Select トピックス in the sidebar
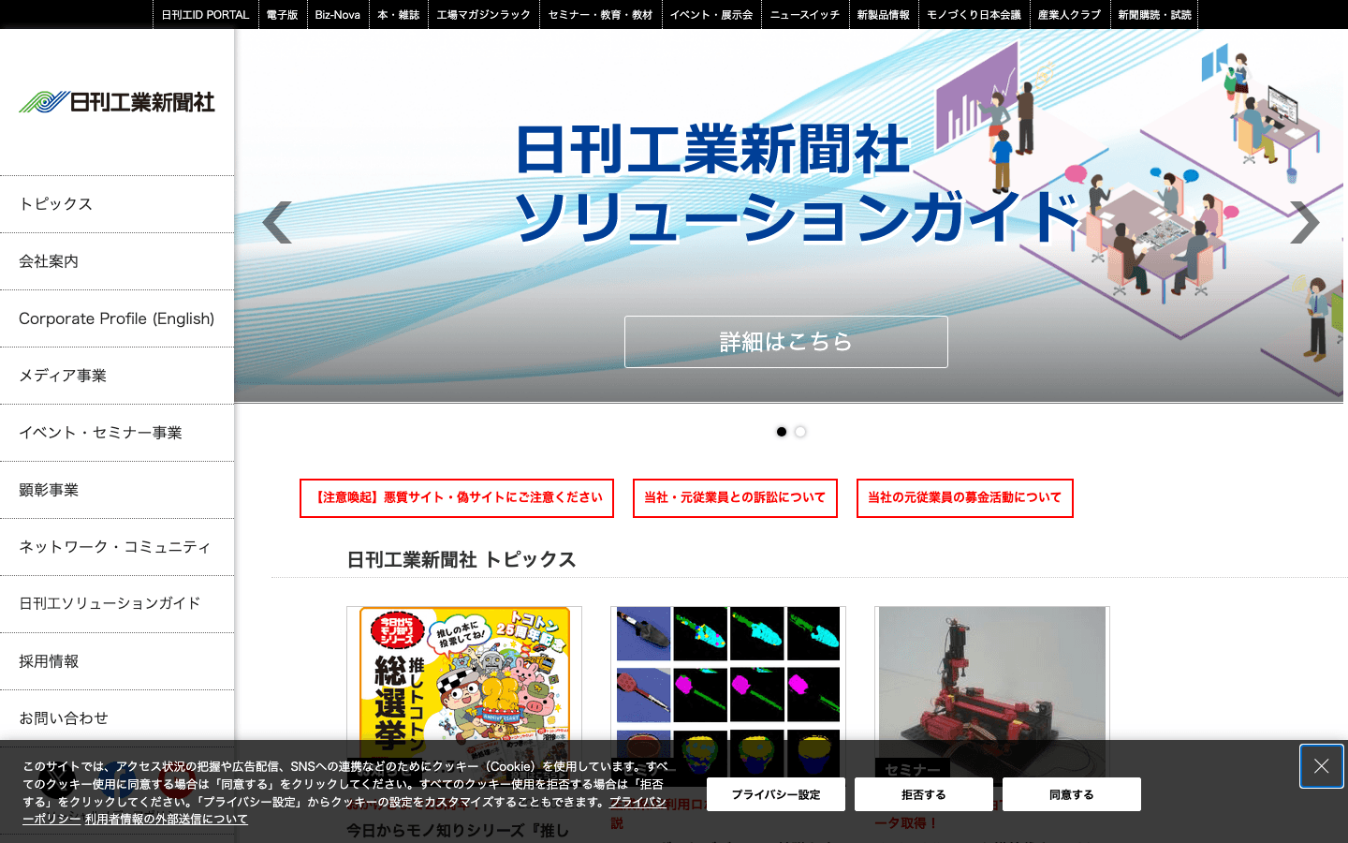 point(117,204)
